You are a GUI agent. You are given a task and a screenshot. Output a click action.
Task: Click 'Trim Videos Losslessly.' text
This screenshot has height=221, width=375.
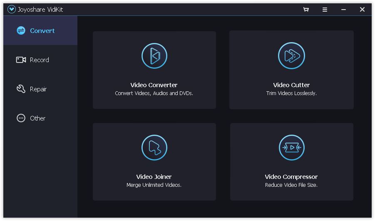(291, 93)
